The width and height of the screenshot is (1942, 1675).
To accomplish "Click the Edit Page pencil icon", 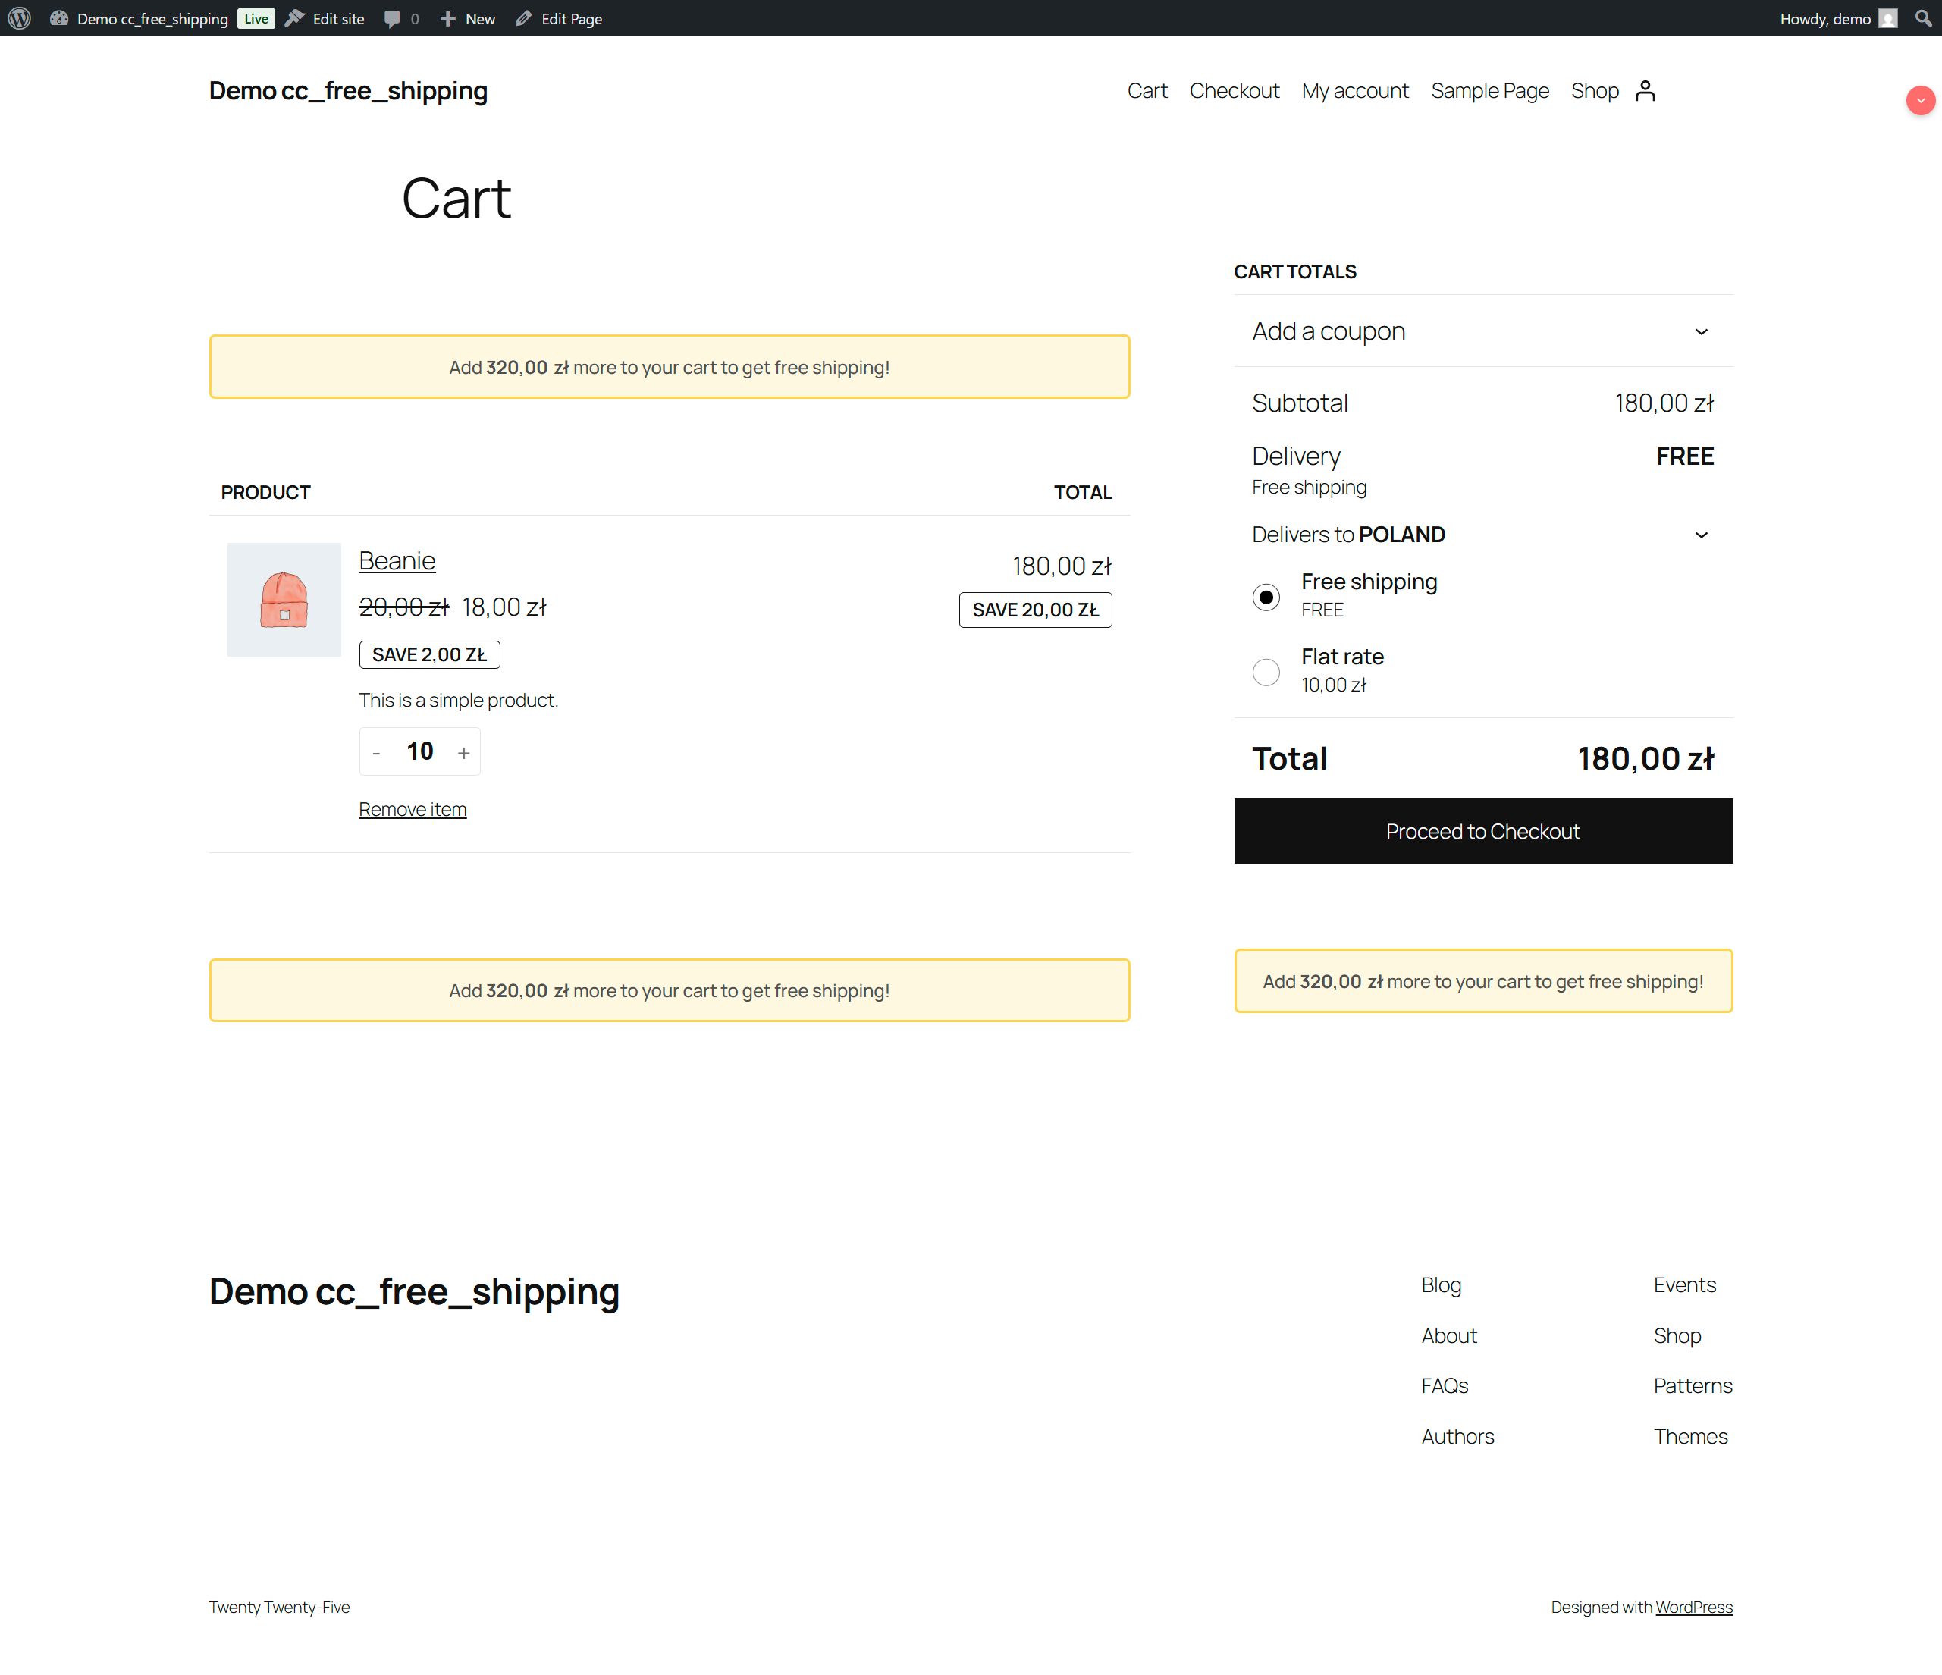I will 524,19.
